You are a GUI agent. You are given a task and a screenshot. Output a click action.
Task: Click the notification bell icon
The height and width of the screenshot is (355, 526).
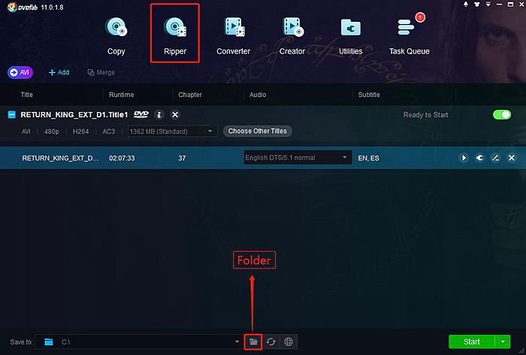[466, 5]
